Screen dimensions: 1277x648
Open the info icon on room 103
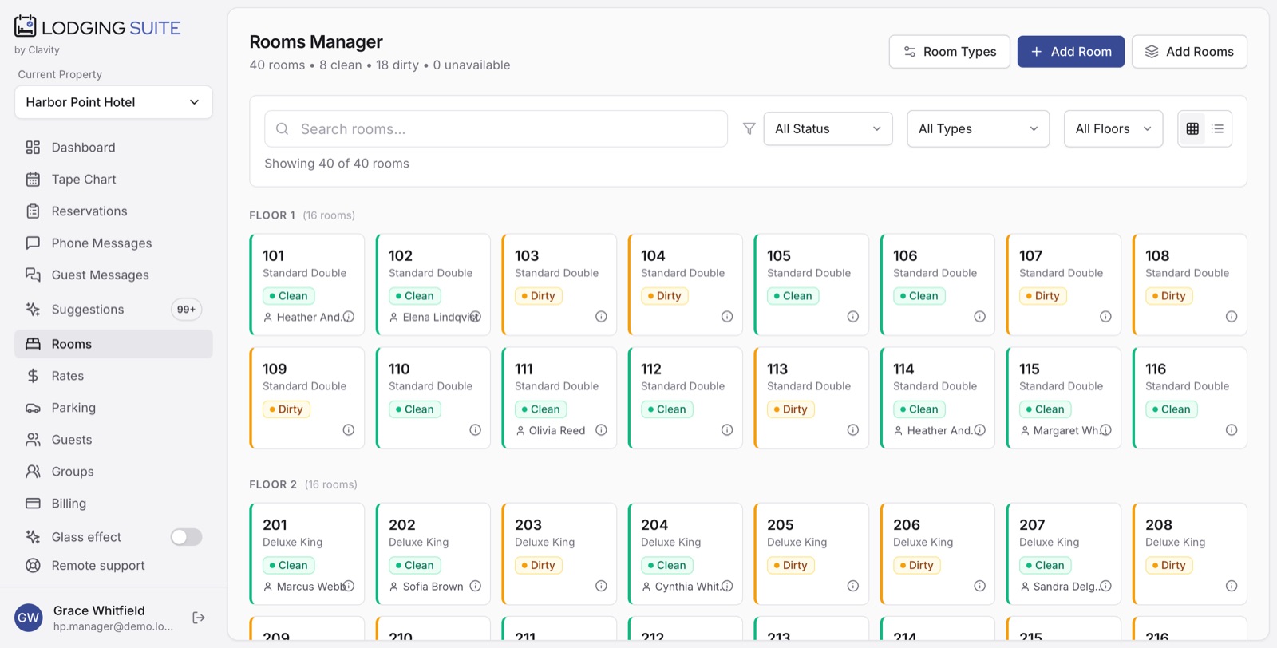click(601, 317)
